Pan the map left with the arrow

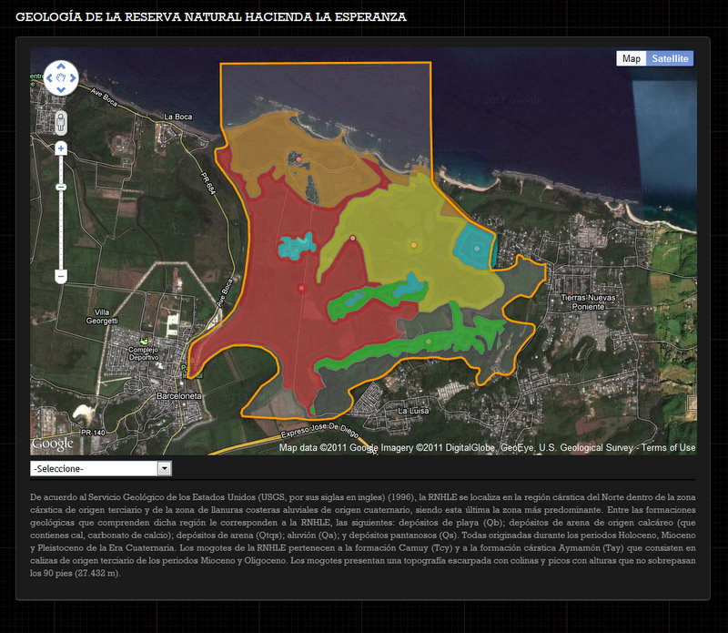click(50, 78)
